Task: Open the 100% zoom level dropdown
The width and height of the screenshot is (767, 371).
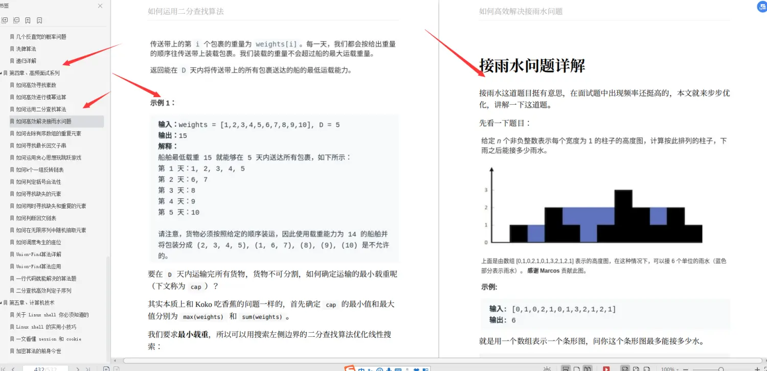Action: (671, 368)
